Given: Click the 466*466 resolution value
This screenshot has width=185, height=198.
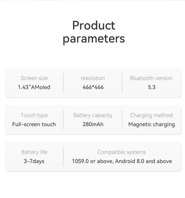Looking at the screenshot, I should (93, 87).
